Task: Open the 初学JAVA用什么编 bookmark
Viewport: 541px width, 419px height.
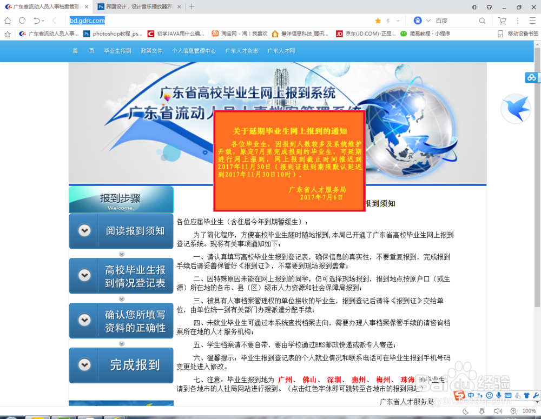Action: coord(176,34)
